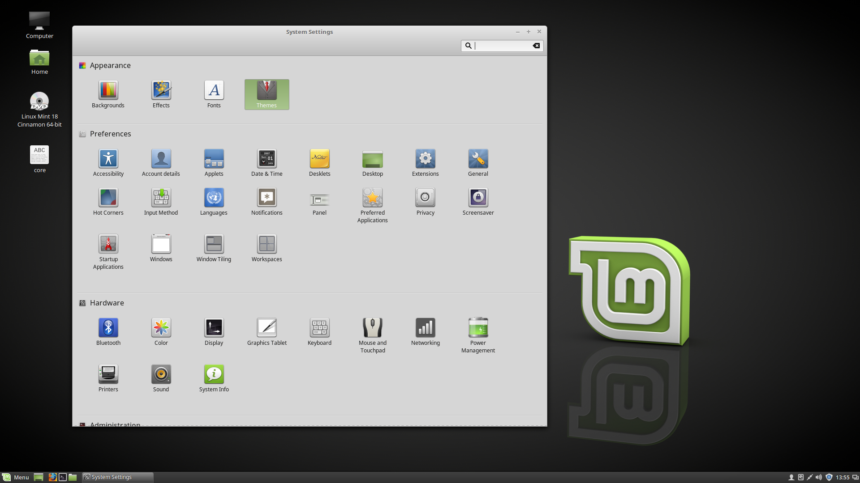The width and height of the screenshot is (860, 483).
Task: Open Networking settings
Action: (425, 332)
